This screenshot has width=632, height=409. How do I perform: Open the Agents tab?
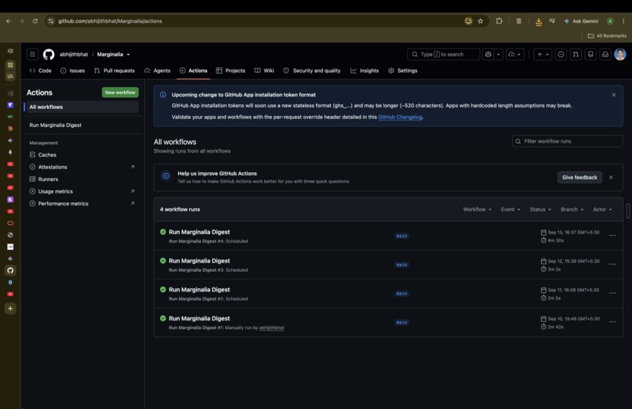157,71
